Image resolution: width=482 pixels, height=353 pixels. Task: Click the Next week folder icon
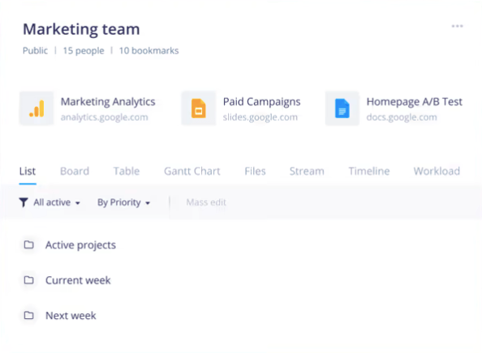29,315
